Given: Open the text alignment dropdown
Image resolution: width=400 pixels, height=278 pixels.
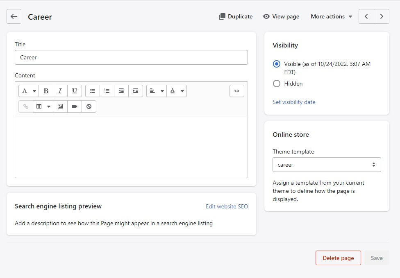Looking at the screenshot, I should pyautogui.click(x=157, y=91).
